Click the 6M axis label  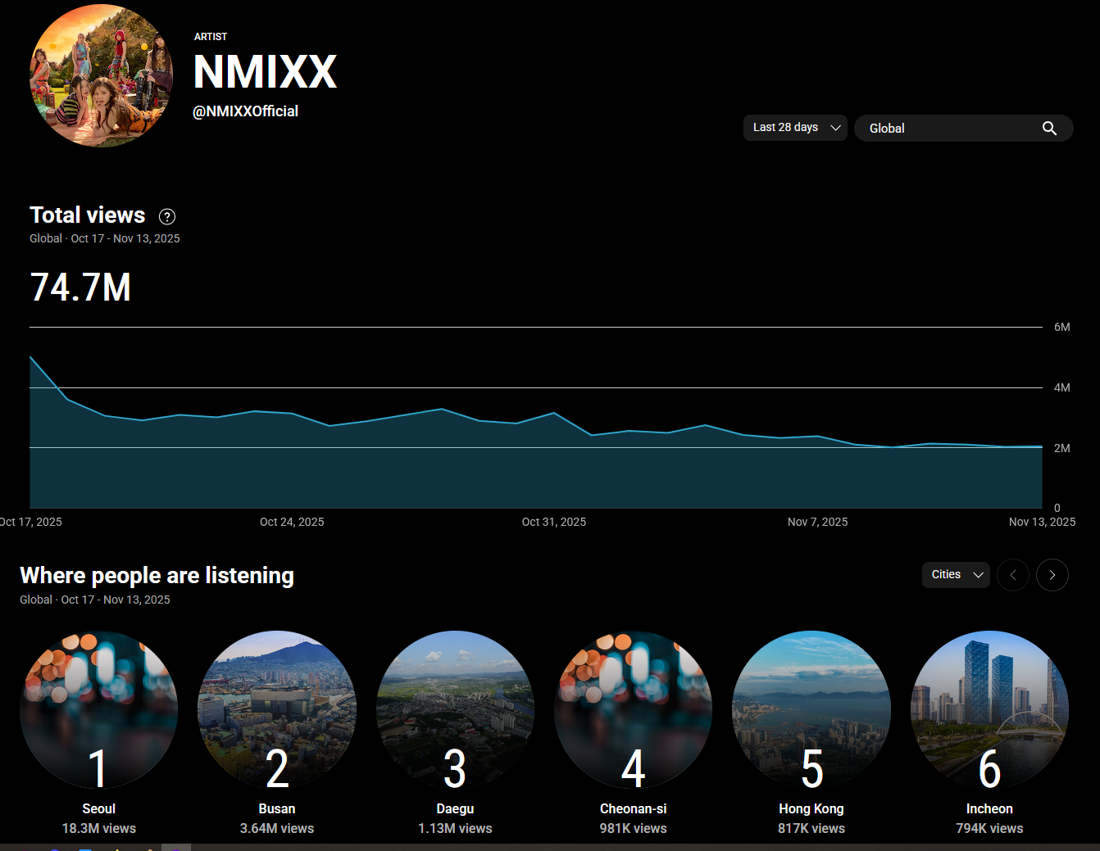[x=1062, y=327]
